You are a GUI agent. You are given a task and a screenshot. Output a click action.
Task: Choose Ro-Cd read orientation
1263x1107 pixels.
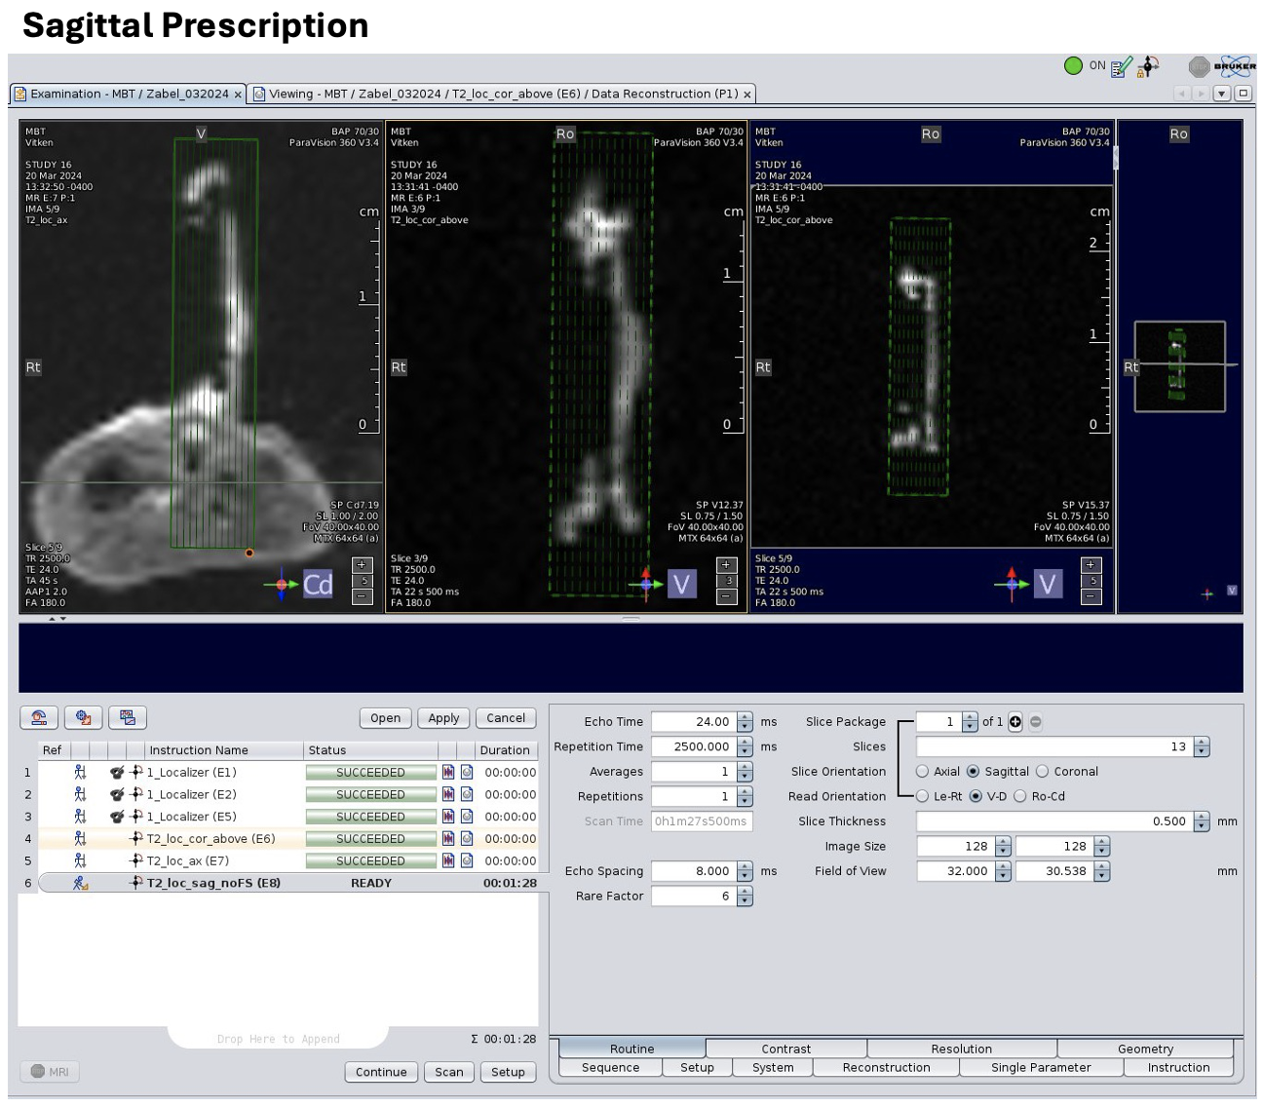(1020, 796)
